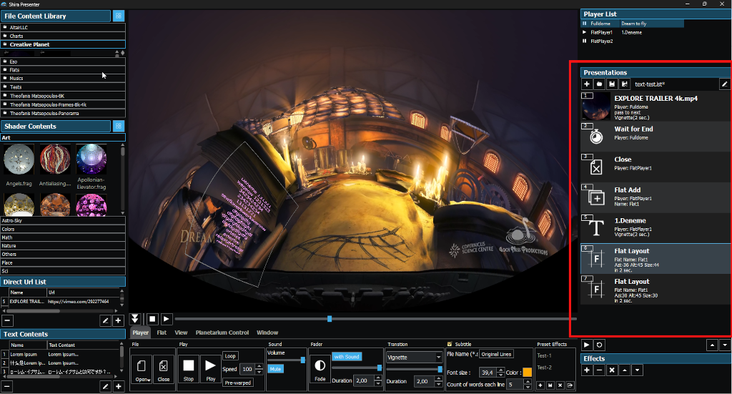Toggle the Mute button
The image size is (732, 394).
(x=275, y=369)
